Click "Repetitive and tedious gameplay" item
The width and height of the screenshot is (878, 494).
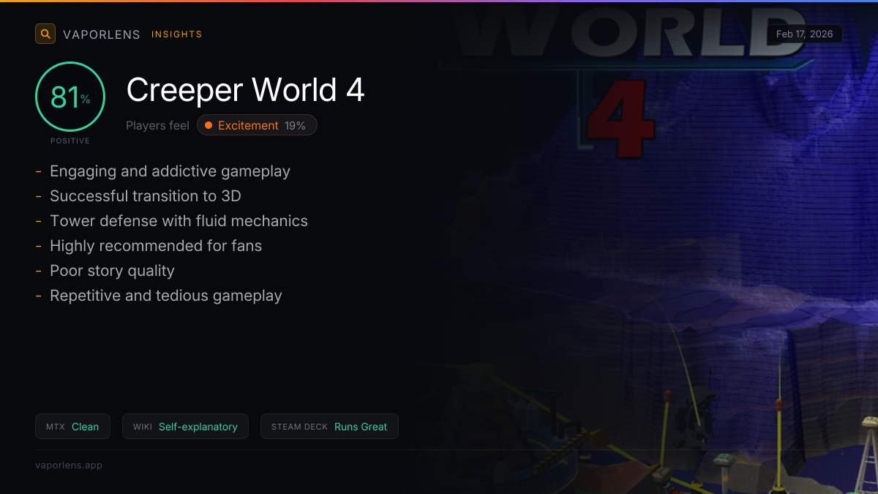(x=165, y=296)
